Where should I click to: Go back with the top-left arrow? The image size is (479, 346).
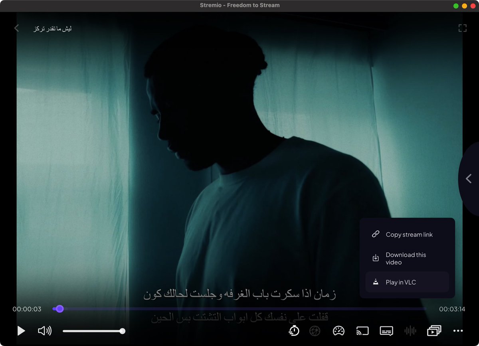tap(17, 28)
